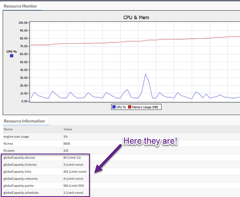Click the blue CPU % legend icon

(x=114, y=107)
